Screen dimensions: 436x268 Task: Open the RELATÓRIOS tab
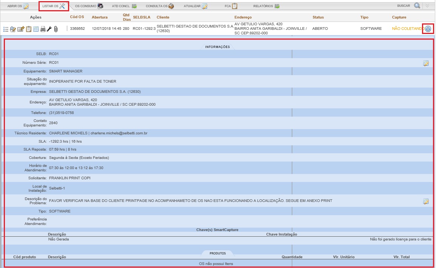click(266, 6)
